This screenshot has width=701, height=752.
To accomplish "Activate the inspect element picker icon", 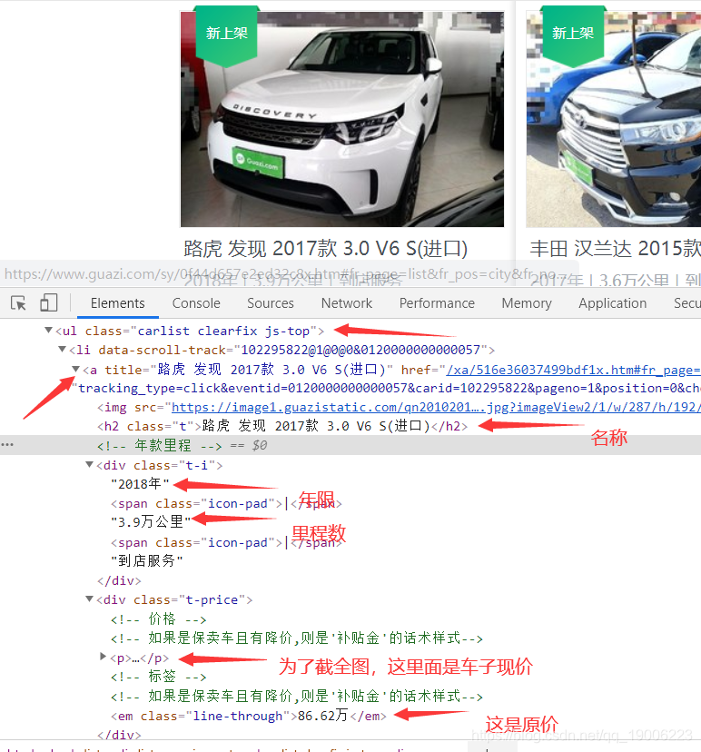I will pyautogui.click(x=19, y=303).
